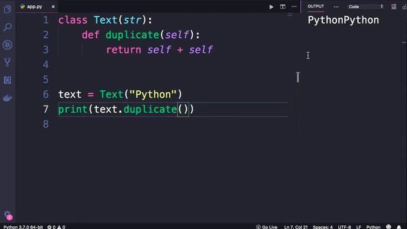Change indentation via Spaces: 4
This screenshot has height=229, width=407.
click(322, 227)
